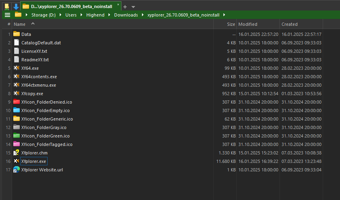Image resolution: width=340 pixels, height=200 pixels.
Task: Switch to the xyplorer_26.70.0609_beta_noinstall tab
Action: pyautogui.click(x=69, y=6)
